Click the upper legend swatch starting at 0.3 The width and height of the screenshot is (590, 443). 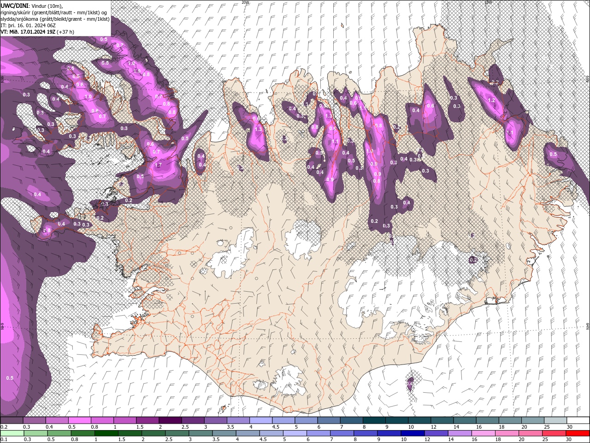[x=35, y=420]
